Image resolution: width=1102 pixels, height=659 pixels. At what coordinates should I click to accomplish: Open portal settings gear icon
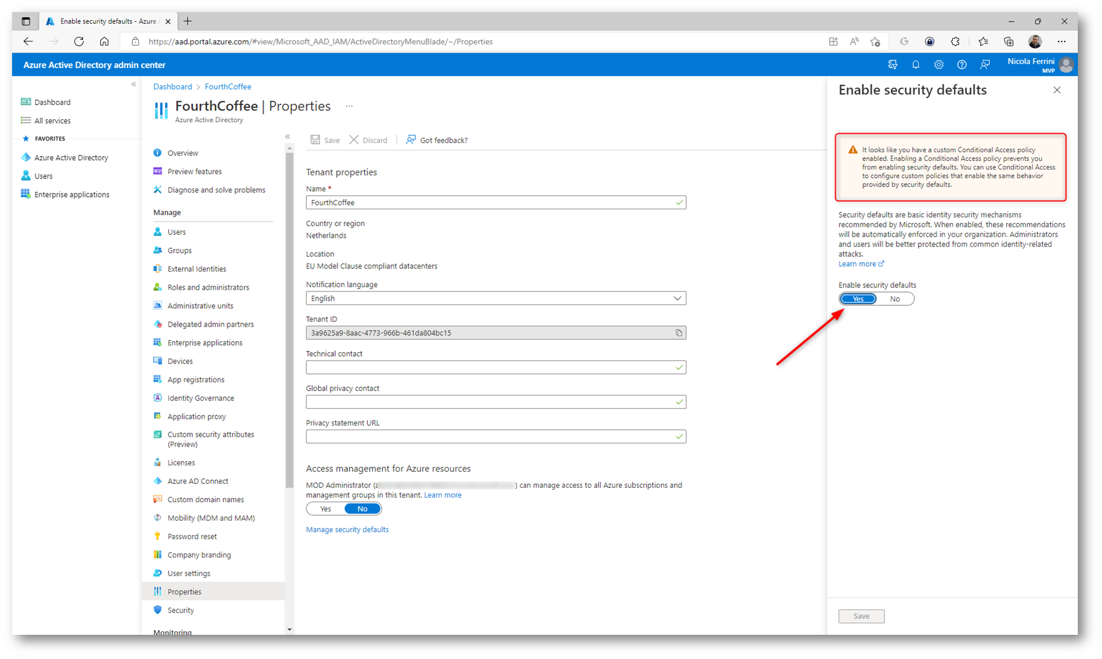point(938,65)
